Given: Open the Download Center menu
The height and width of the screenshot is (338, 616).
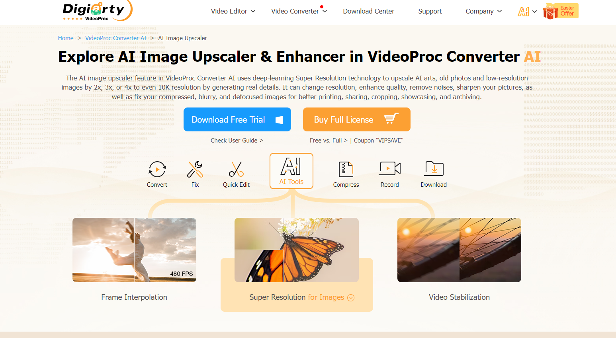Looking at the screenshot, I should point(368,11).
